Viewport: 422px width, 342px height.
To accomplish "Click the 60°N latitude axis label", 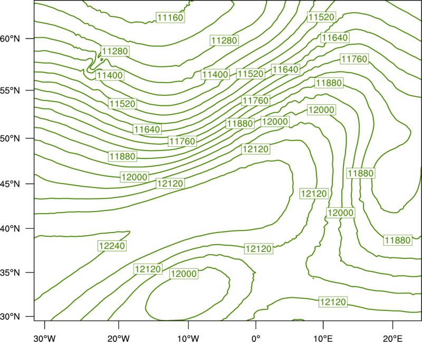I will coord(10,38).
